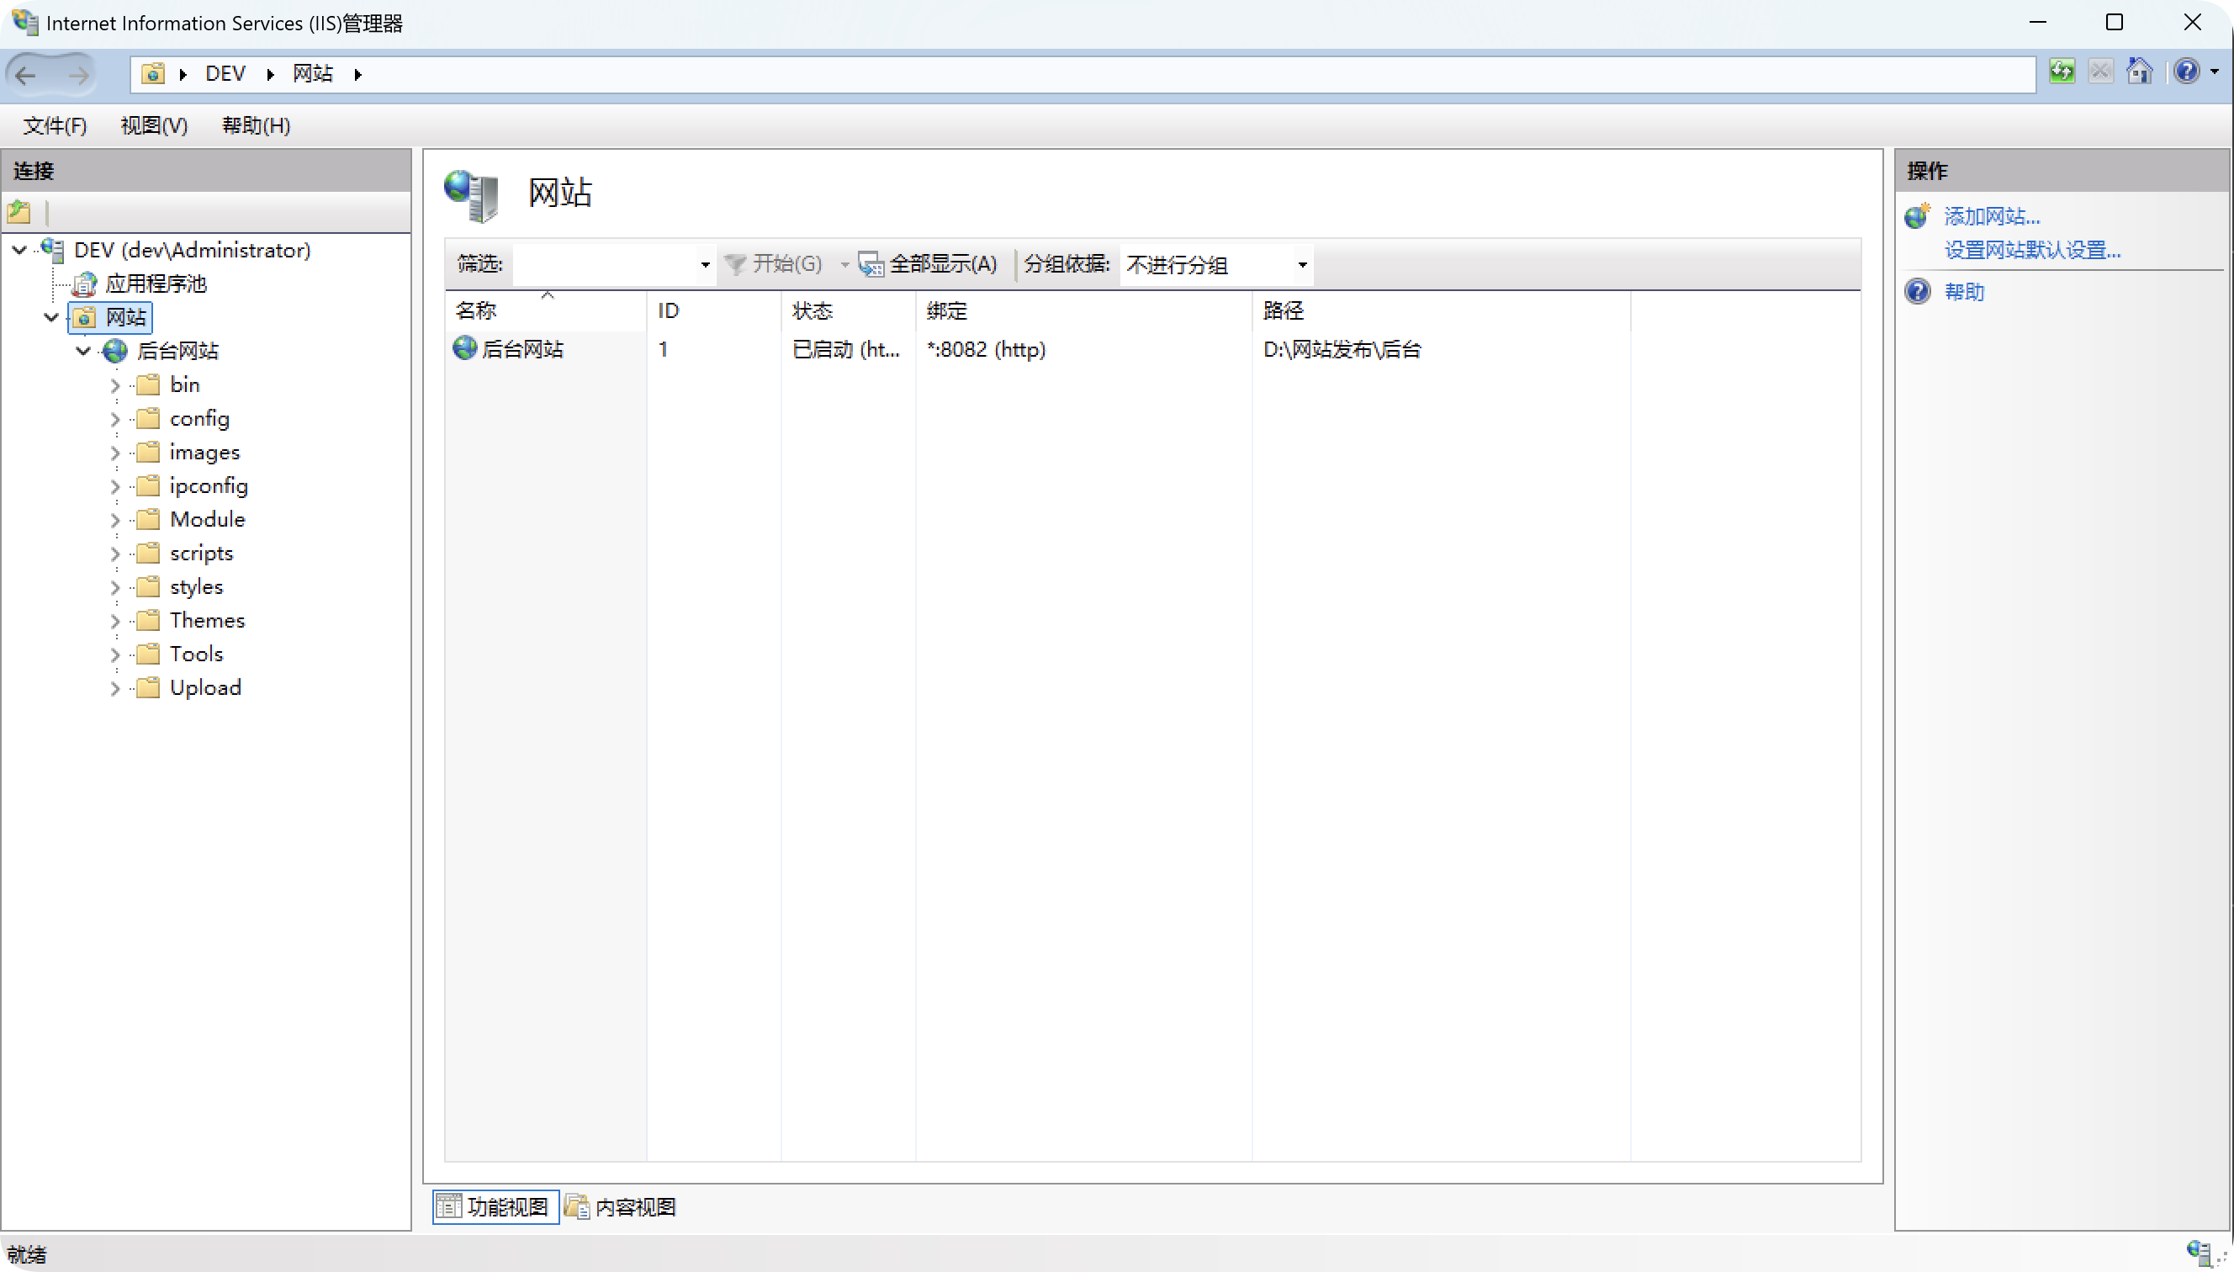
Task: Sort by the 名称 column header
Action: (476, 311)
